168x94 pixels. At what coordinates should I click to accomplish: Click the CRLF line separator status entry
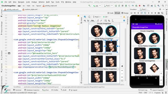tap(145, 93)
